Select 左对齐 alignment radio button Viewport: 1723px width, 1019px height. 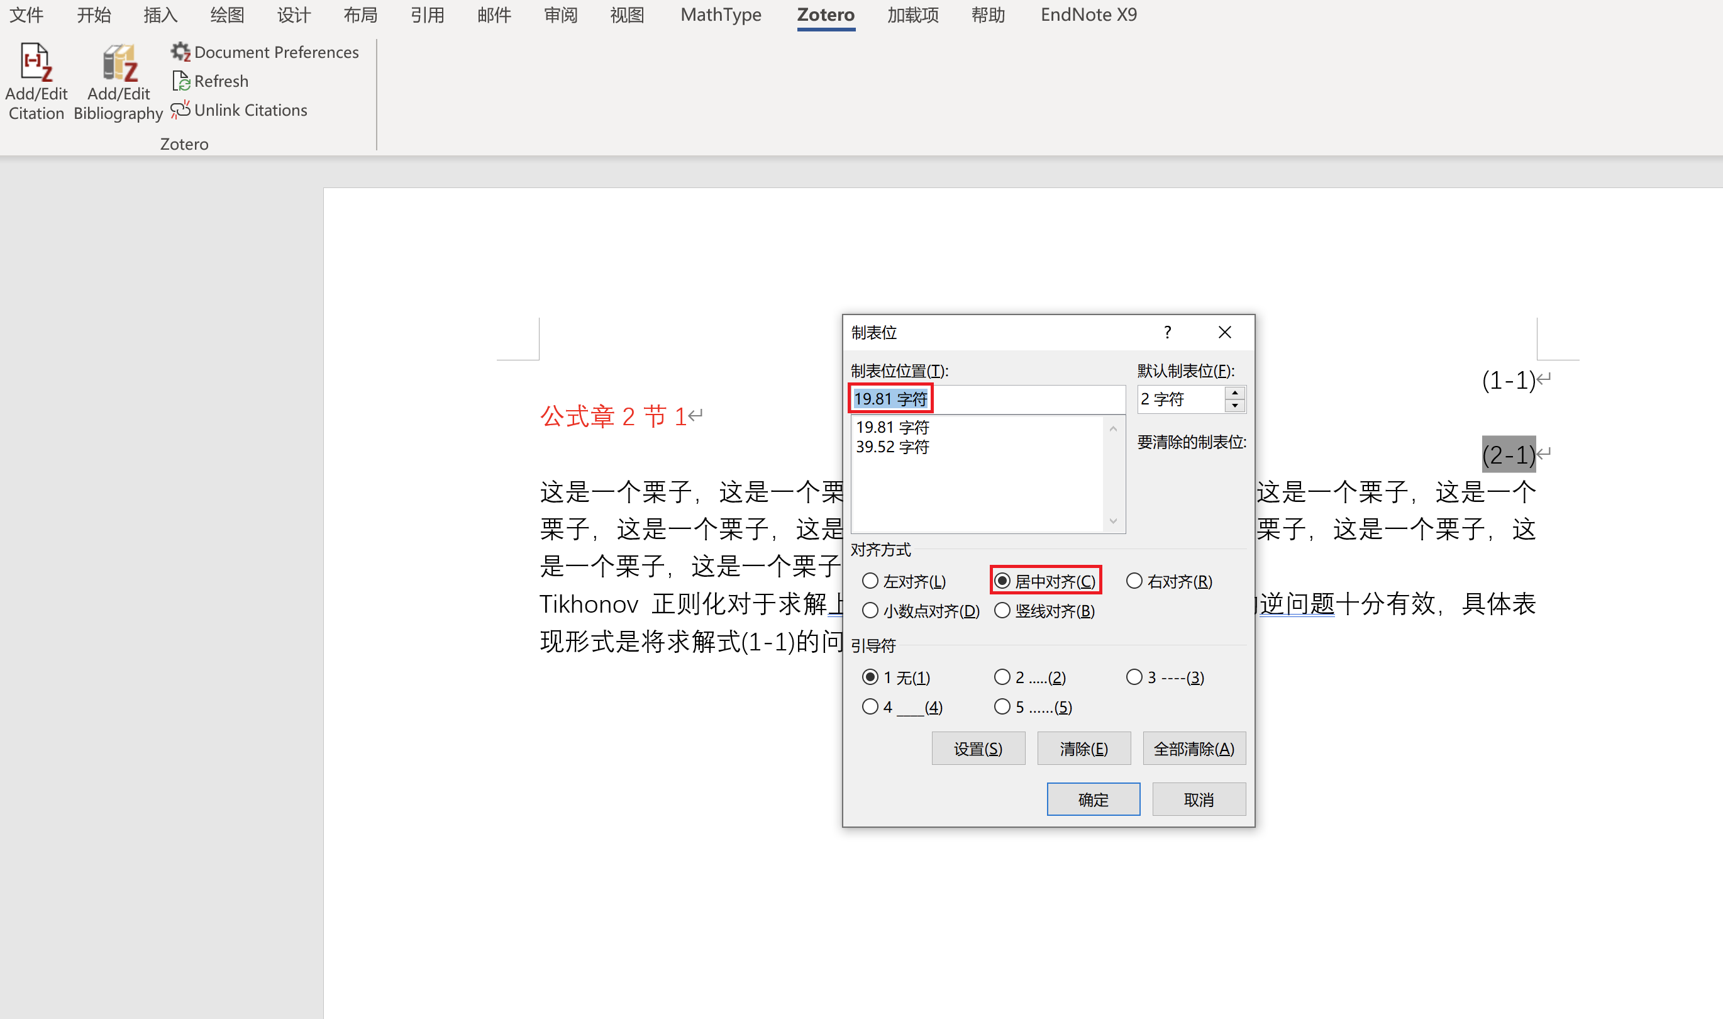(x=870, y=581)
